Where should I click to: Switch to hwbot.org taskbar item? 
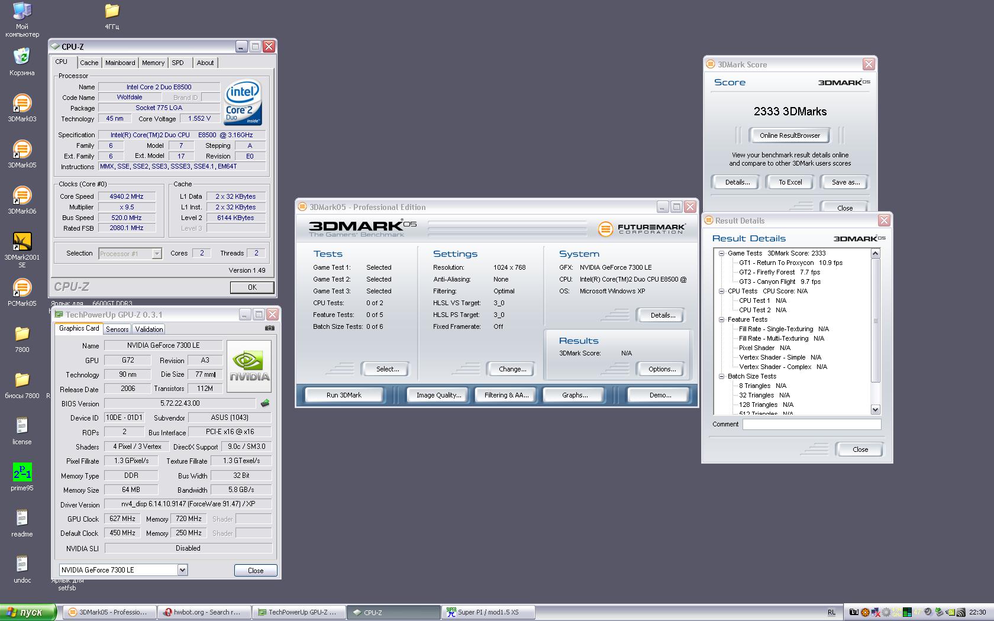tap(204, 612)
